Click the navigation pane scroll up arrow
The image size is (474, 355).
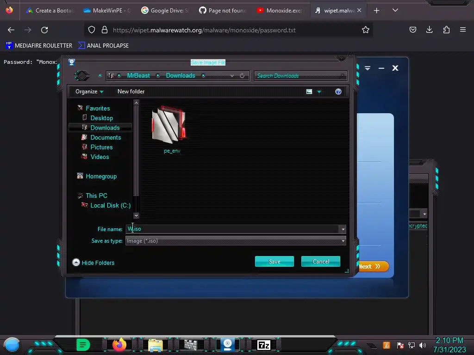(x=137, y=103)
